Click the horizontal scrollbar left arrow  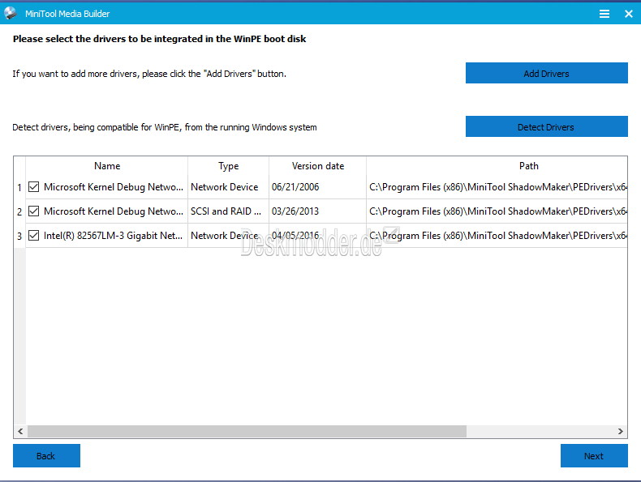pyautogui.click(x=20, y=431)
